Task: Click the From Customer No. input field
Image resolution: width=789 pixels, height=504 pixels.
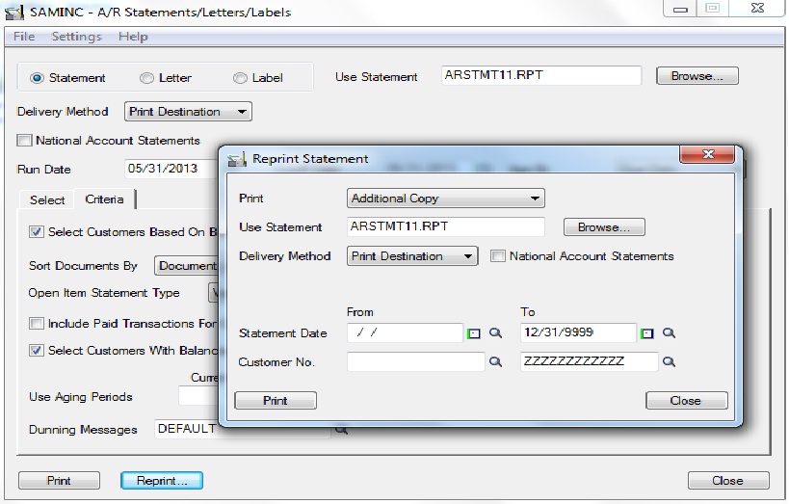Action: (415, 362)
